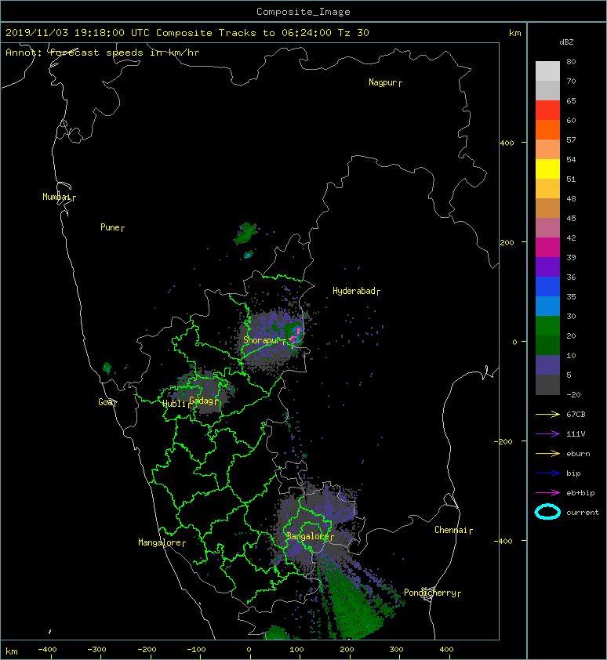Select the magenta swatch in dBZ scale
This screenshot has width=607, height=660.
coord(547,247)
